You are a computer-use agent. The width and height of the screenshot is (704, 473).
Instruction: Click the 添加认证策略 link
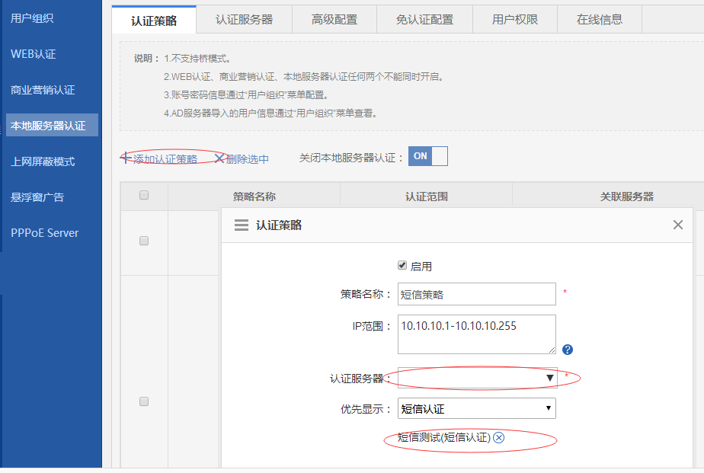click(165, 158)
